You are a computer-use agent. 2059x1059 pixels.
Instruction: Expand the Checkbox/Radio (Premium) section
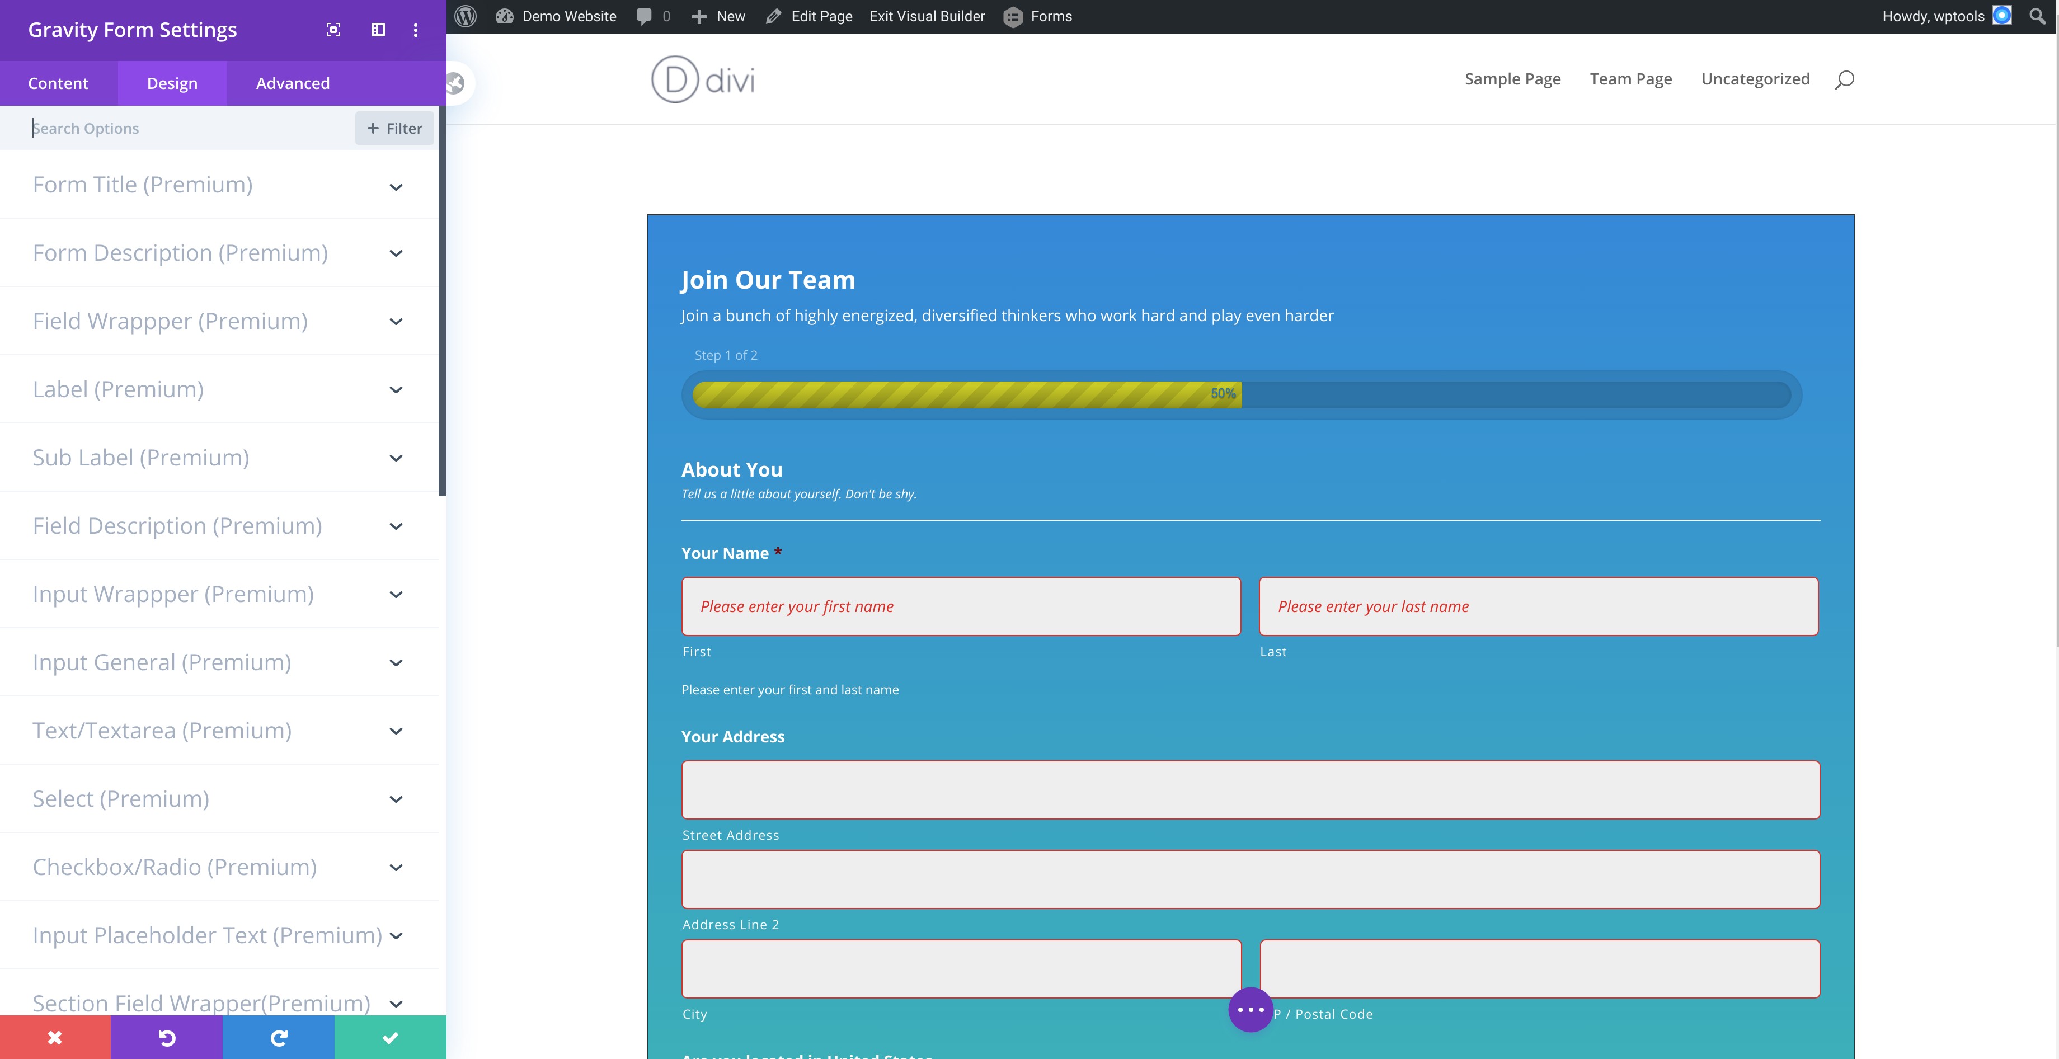219,867
